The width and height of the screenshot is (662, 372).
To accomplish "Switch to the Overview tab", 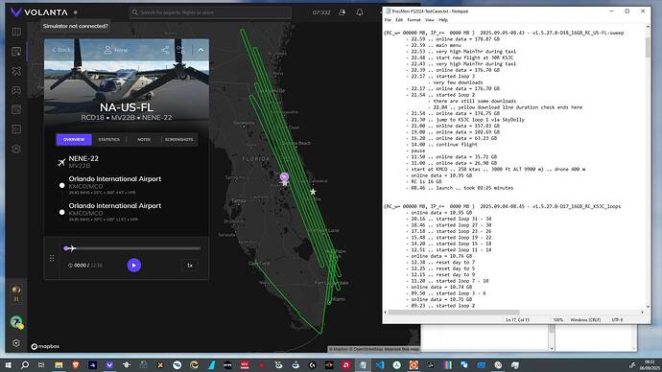I will [74, 140].
